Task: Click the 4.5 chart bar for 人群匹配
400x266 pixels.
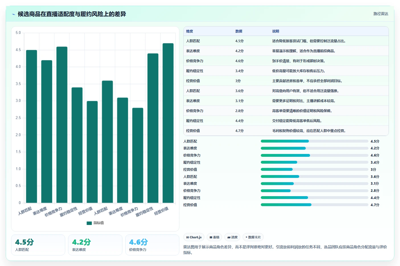Action: pos(32,127)
